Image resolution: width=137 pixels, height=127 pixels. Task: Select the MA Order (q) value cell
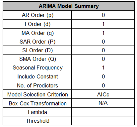click(x=103, y=33)
